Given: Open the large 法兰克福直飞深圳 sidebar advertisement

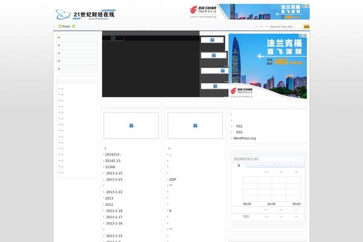Looking at the screenshot, I should tap(267, 66).
